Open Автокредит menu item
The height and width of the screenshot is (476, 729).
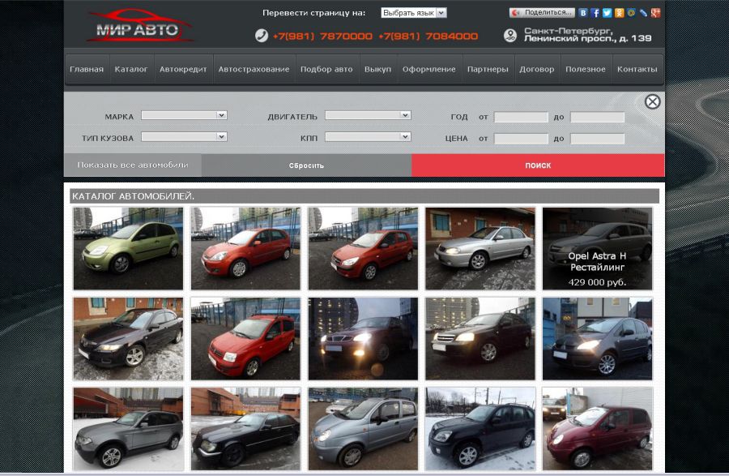click(x=183, y=69)
